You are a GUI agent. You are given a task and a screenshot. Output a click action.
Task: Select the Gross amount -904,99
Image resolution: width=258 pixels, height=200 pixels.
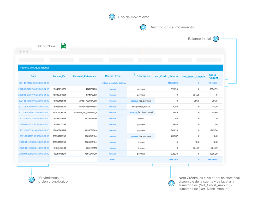214,148
